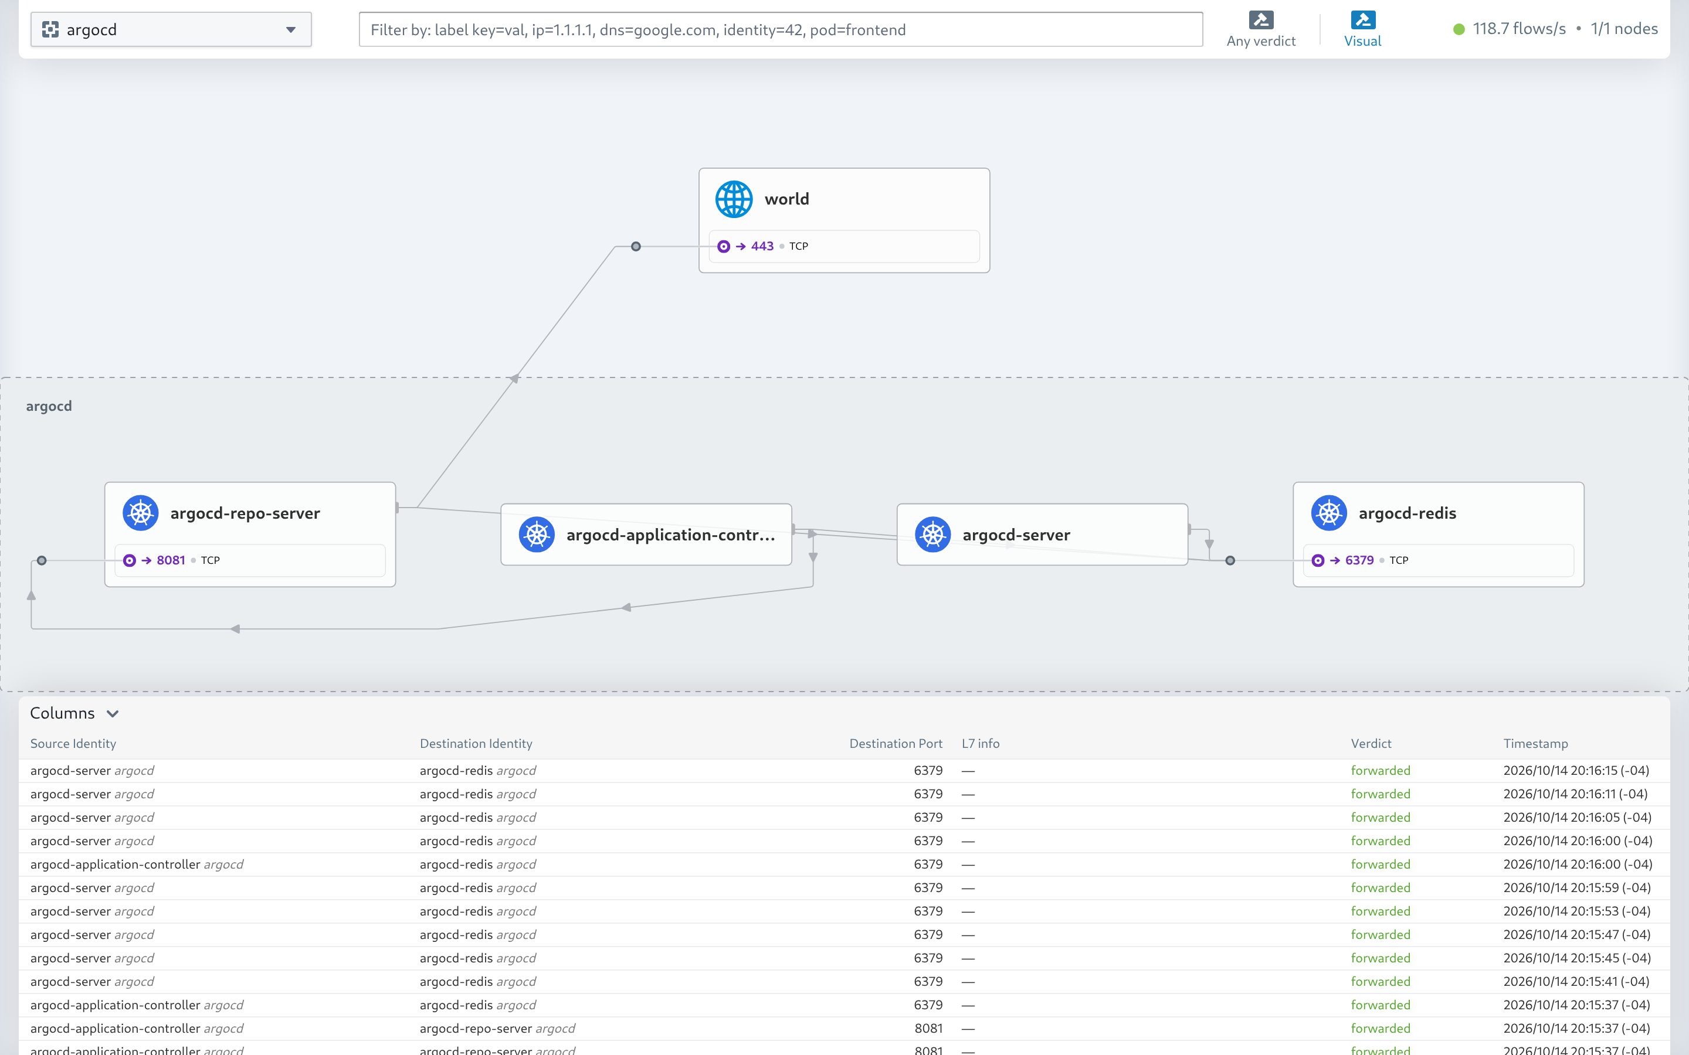Open the Any verdict filter
Screen dimensions: 1689x1055
[1260, 29]
